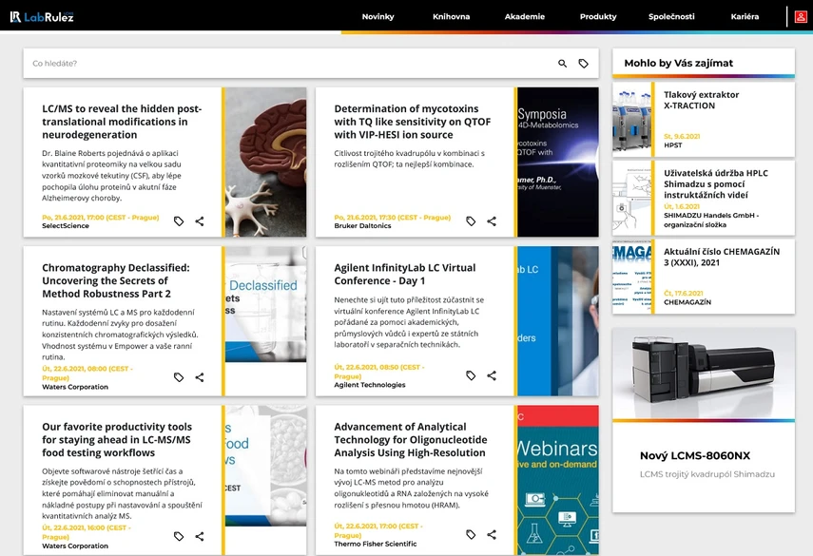Click Waters Corporation under food testing card
The image size is (813, 556).
(x=75, y=546)
